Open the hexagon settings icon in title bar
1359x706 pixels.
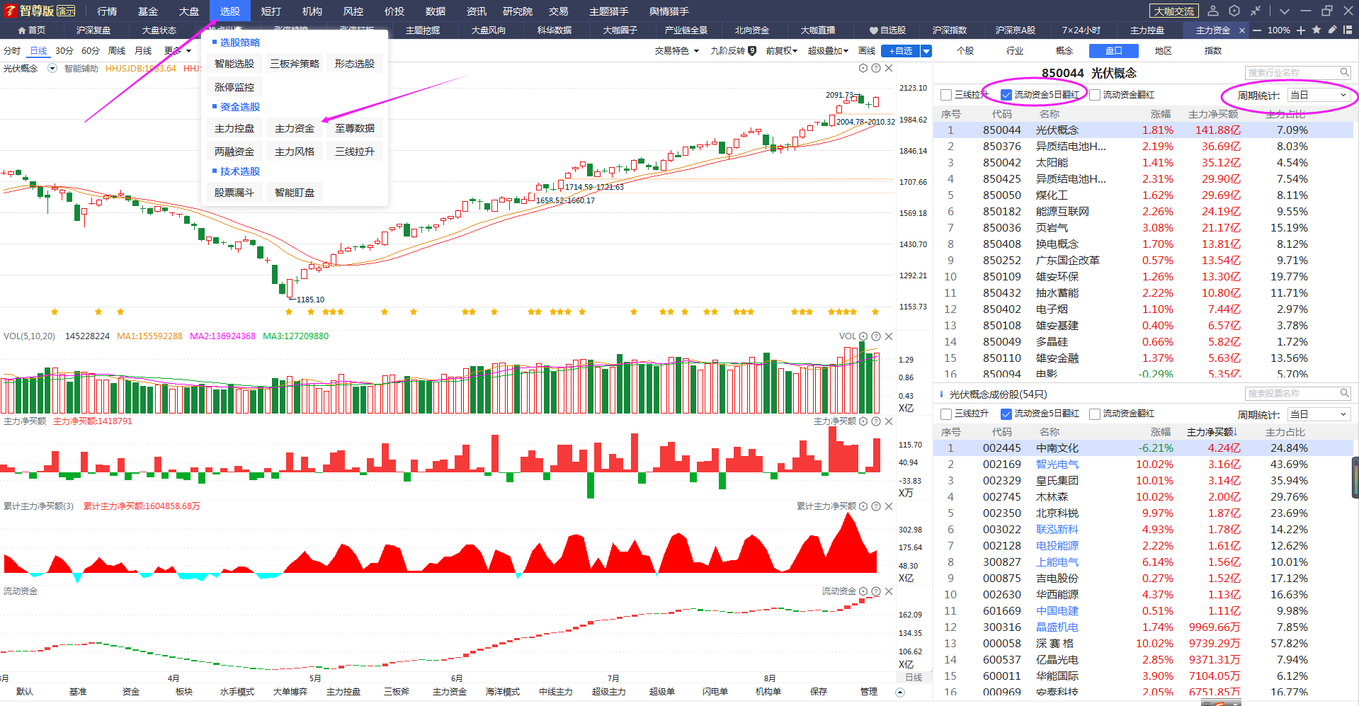1234,11
